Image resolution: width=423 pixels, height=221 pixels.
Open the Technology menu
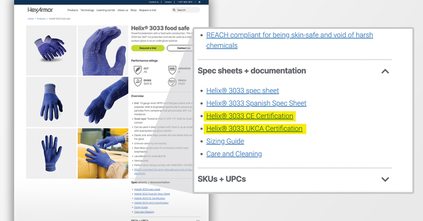87,10
